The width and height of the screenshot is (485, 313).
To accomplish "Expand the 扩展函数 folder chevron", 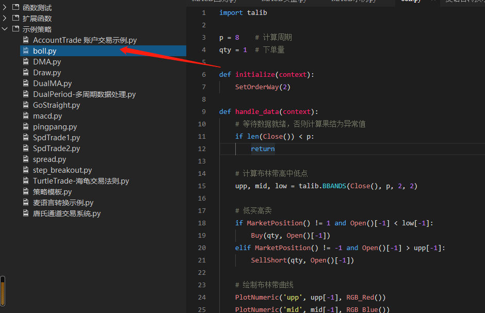I will coord(5,18).
